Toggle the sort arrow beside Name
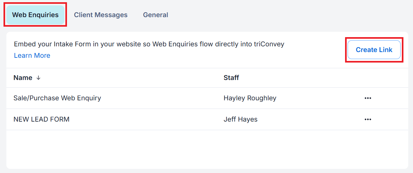The height and width of the screenshot is (173, 413). click(x=38, y=78)
